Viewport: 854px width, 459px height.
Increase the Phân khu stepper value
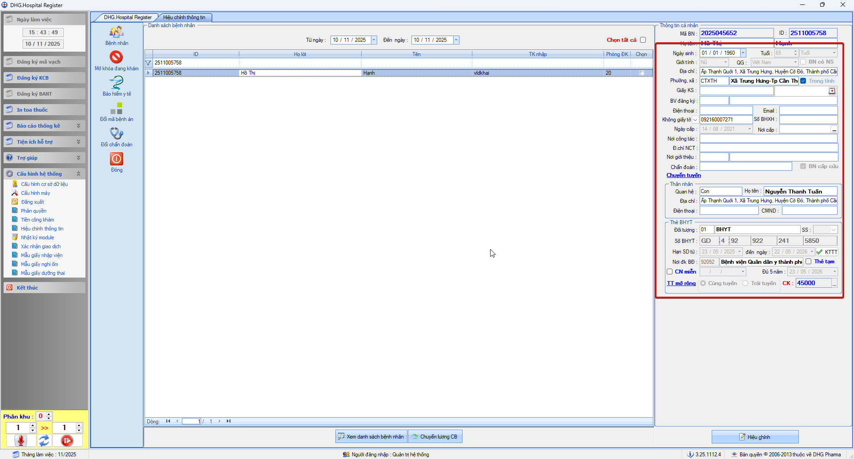(49, 414)
